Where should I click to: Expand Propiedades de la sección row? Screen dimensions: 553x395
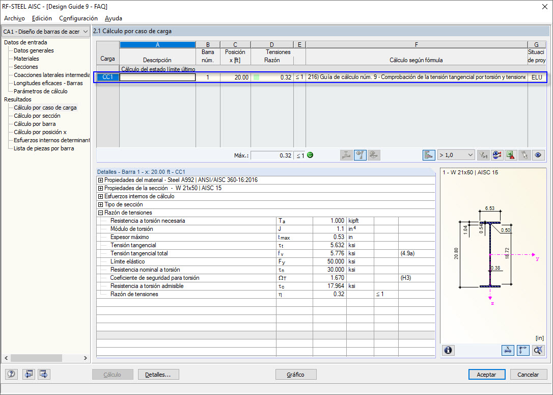pyautogui.click(x=100, y=188)
